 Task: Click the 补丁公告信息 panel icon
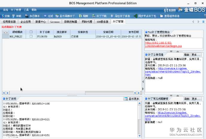coord(146,55)
